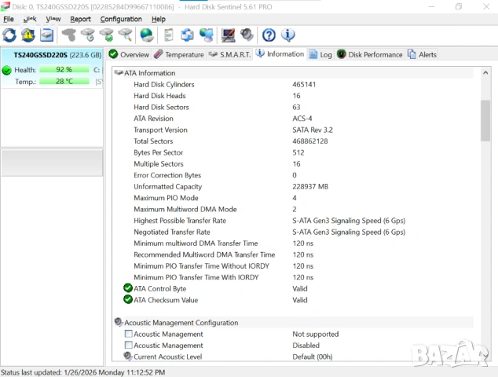The height and width of the screenshot is (377, 498).
Task: Click the green 92% Health bar
Action: tap(64, 70)
